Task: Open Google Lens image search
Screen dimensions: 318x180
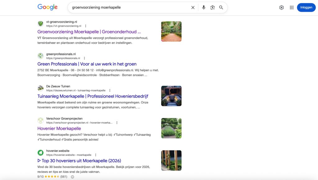Action: (212, 7)
